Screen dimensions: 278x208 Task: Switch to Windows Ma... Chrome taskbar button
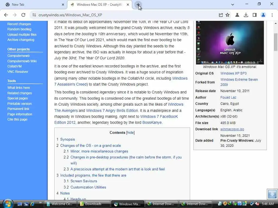127,204
